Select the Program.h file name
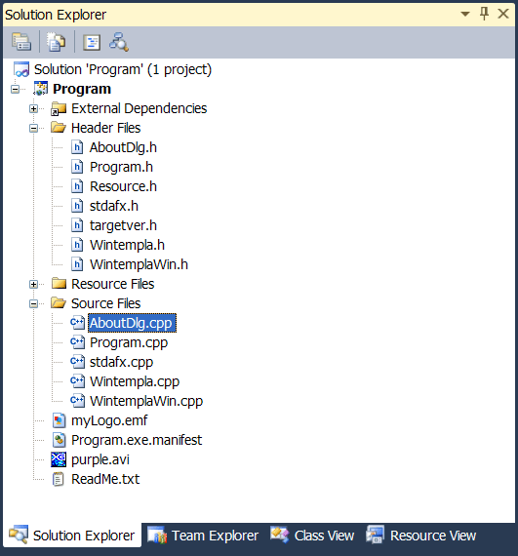 [121, 167]
